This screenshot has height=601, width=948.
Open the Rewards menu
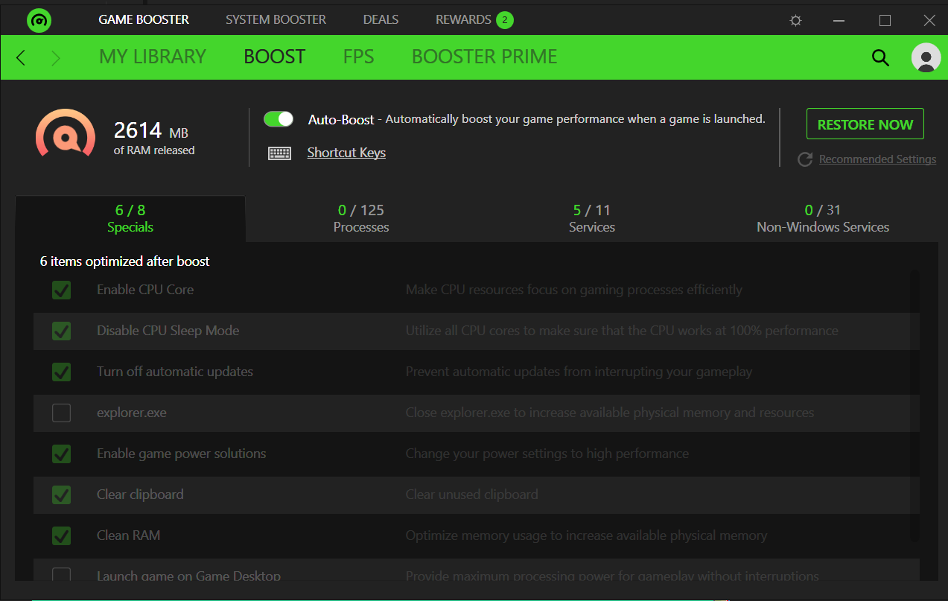(x=463, y=19)
